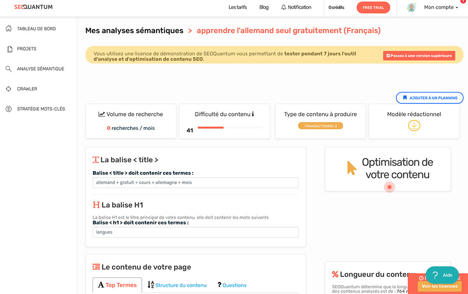The image size is (468, 294).
Task: Switch to the Structure du contenu tab
Action: point(177,285)
